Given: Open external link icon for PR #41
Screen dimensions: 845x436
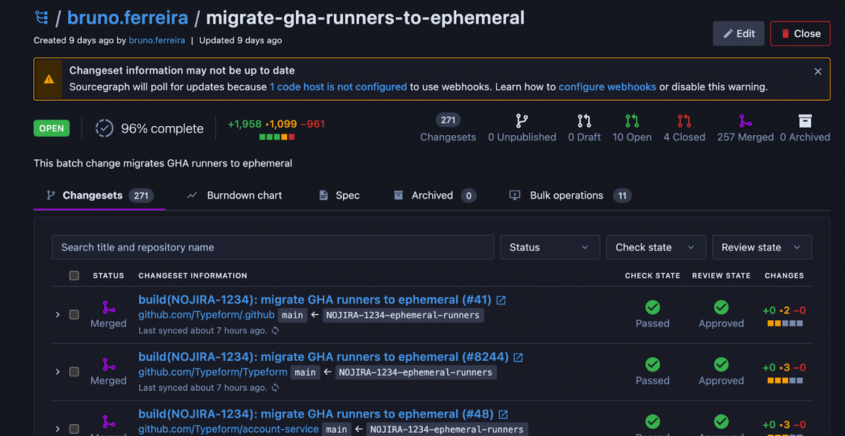Looking at the screenshot, I should (501, 300).
